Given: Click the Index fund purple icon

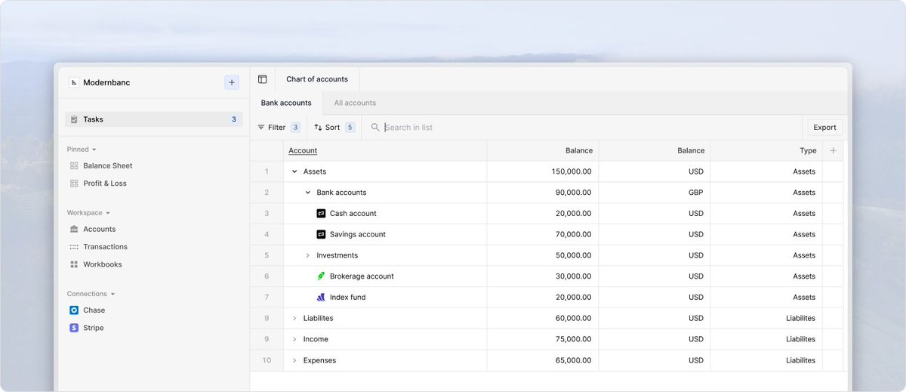Looking at the screenshot, I should click(x=321, y=298).
